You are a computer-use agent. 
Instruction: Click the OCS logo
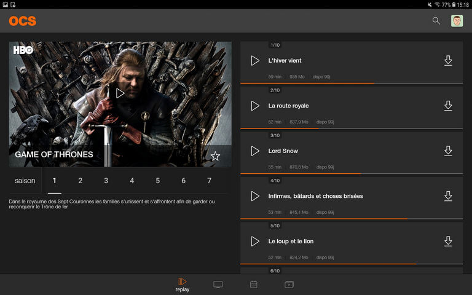23,21
